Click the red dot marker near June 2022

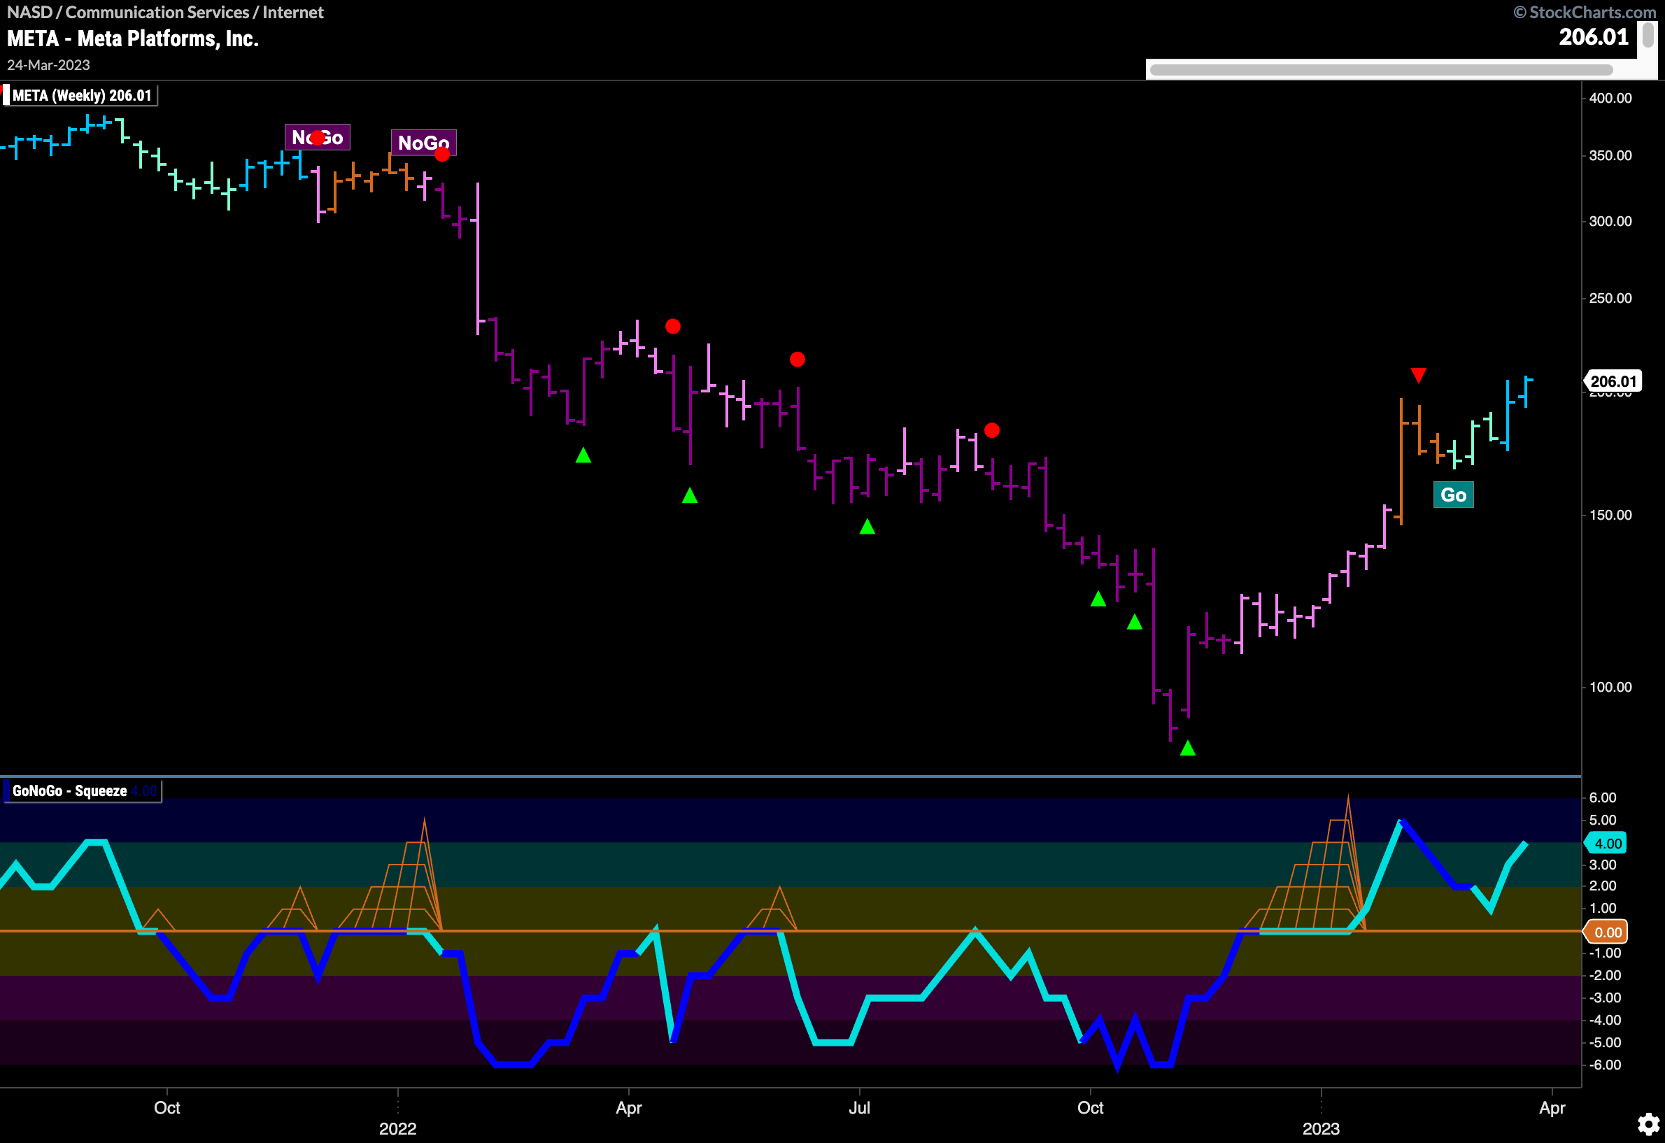[798, 360]
